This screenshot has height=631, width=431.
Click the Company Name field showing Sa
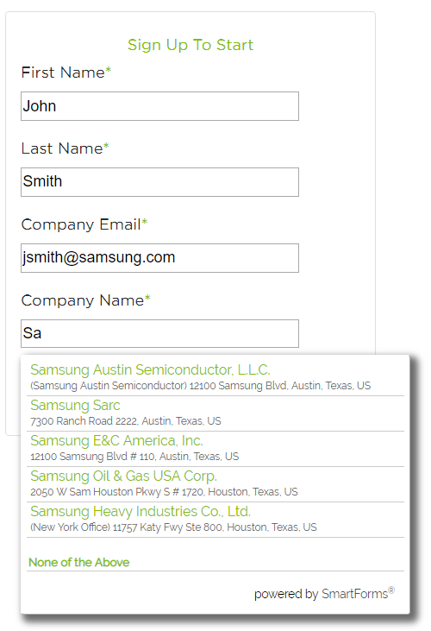[x=159, y=333]
